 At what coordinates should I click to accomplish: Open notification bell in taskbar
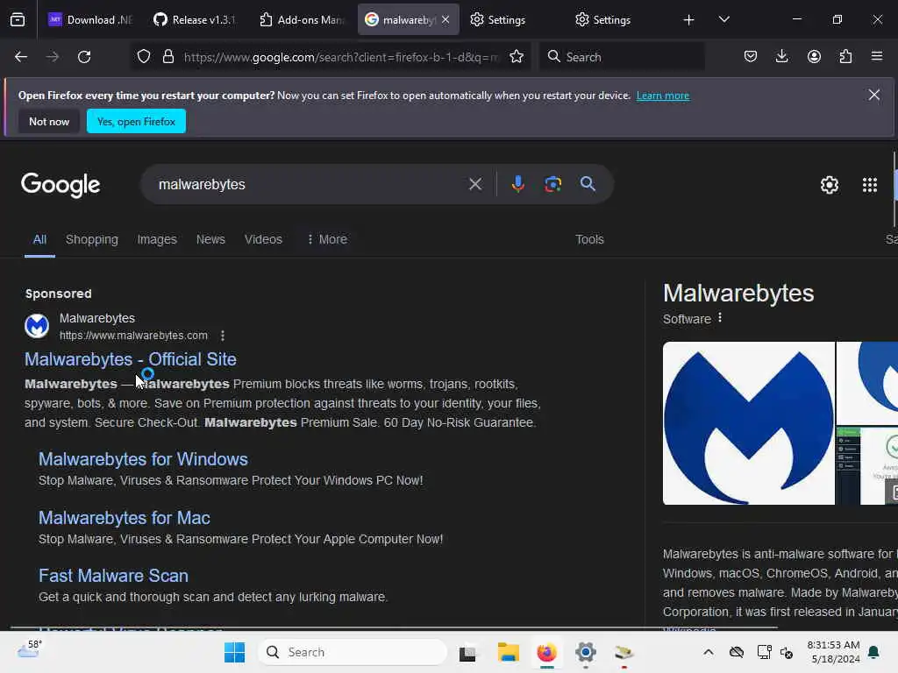(x=874, y=652)
